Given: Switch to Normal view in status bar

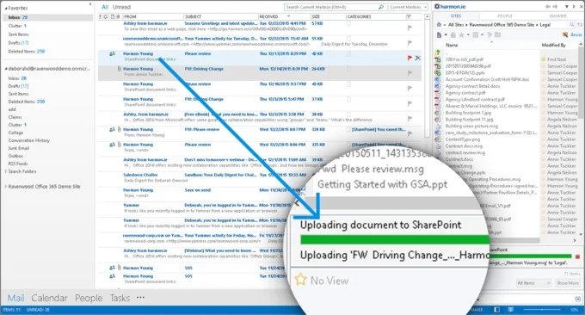Looking at the screenshot, I should click(x=497, y=310).
